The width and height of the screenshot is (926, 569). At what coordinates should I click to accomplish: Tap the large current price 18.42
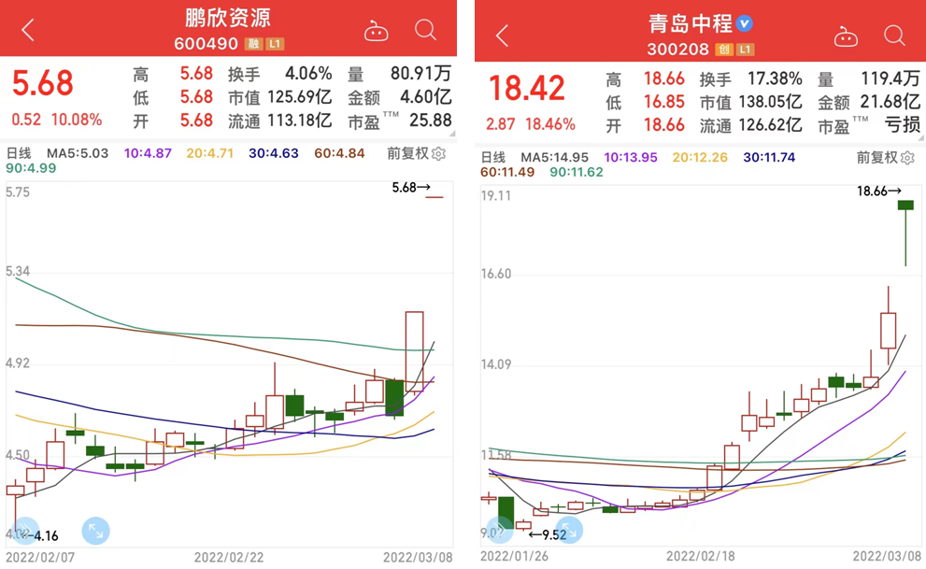click(527, 89)
